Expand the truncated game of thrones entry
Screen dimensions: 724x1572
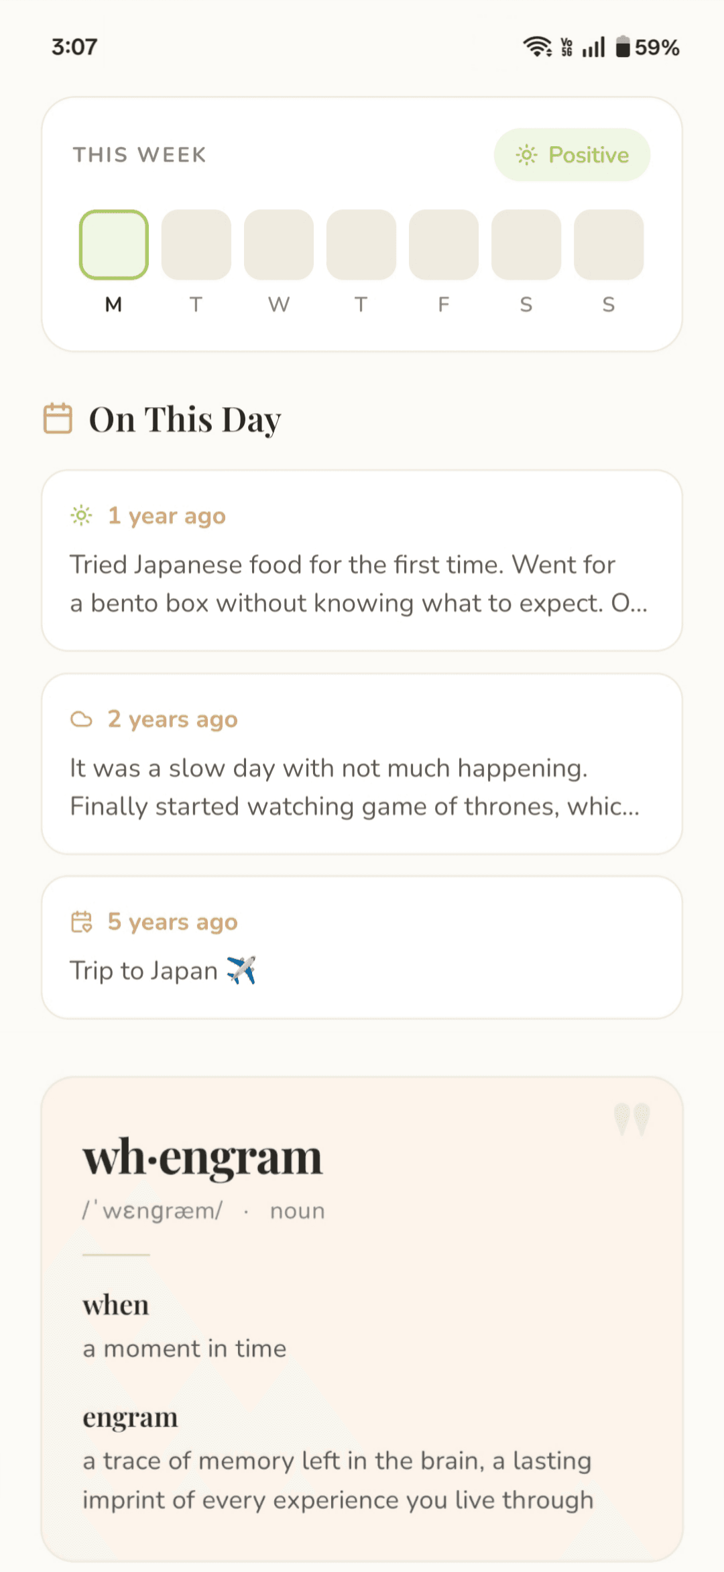(362, 764)
